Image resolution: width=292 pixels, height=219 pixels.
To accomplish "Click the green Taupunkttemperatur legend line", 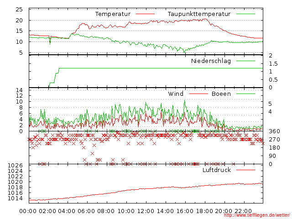I will (245, 14).
